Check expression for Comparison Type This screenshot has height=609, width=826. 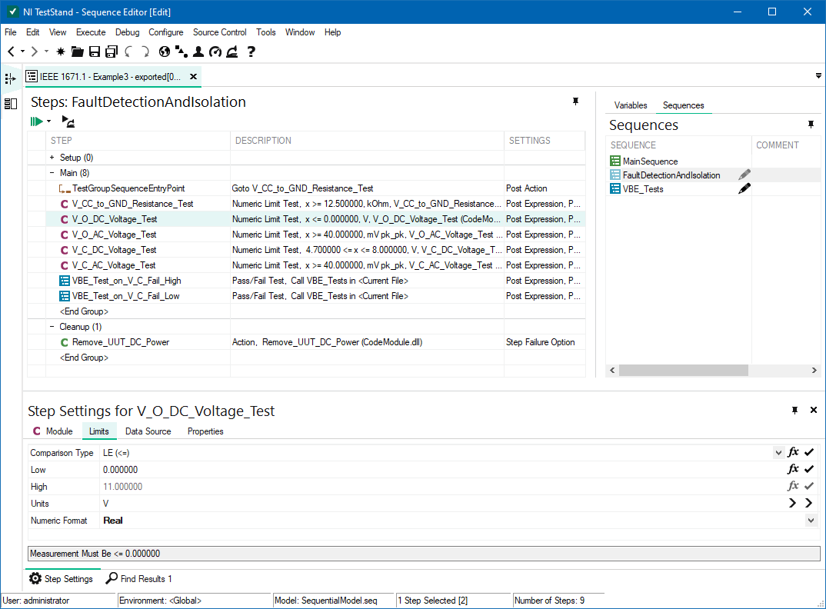tap(810, 452)
